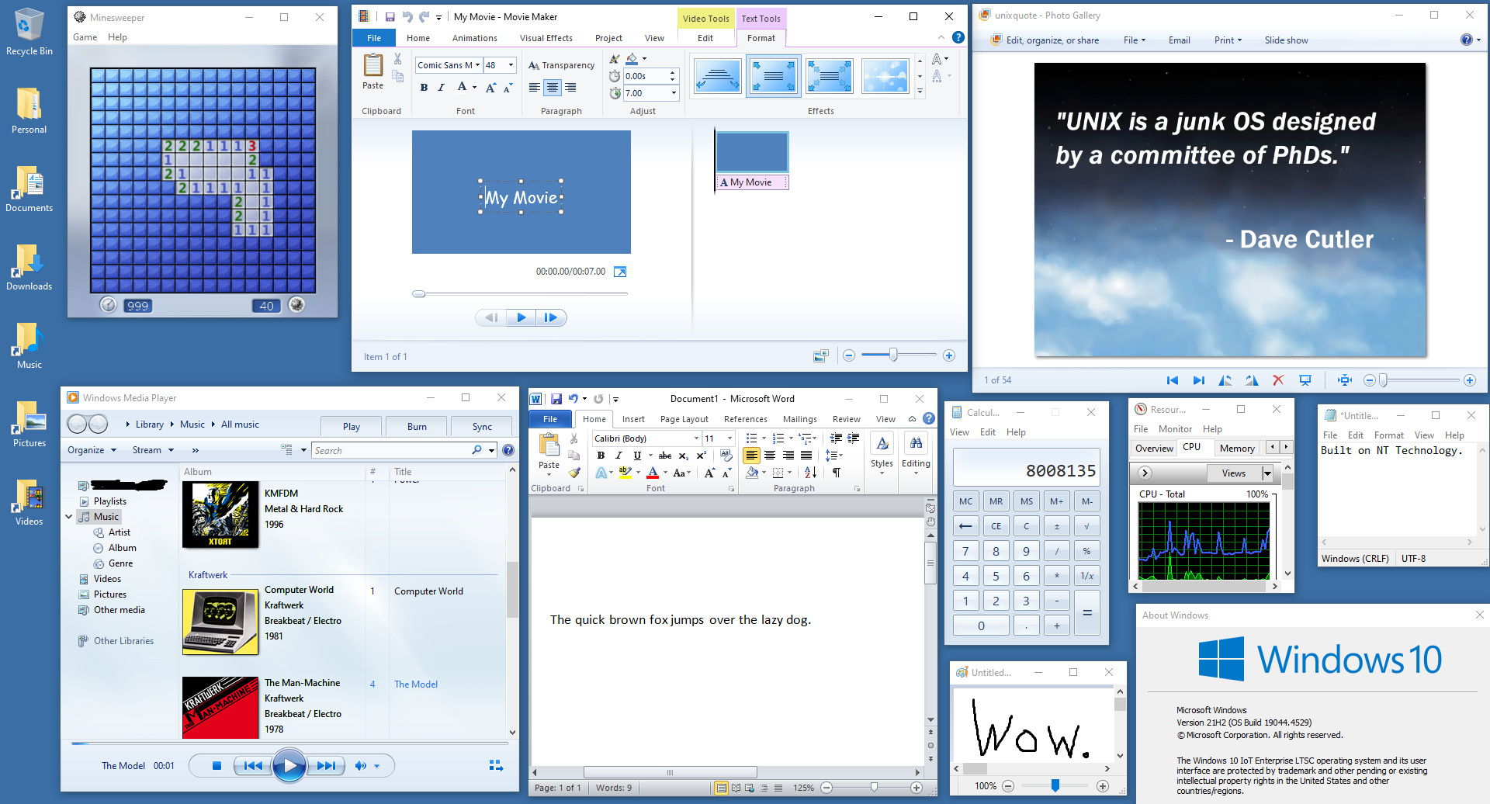This screenshot has height=804, width=1490.
Task: Choose the Zoom In text effect thumbnail
Action: (773, 76)
